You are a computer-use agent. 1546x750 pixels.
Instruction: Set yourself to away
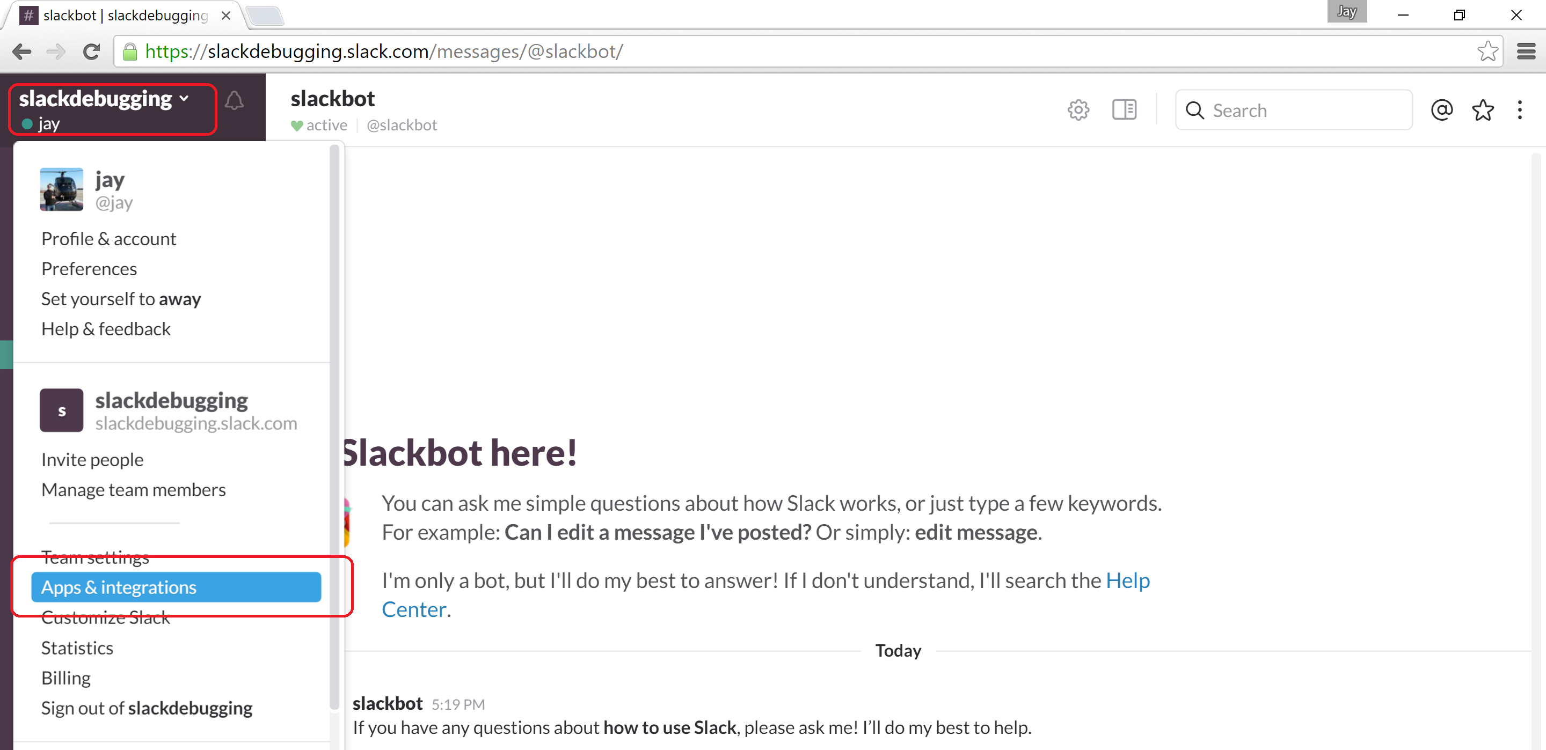click(x=121, y=299)
